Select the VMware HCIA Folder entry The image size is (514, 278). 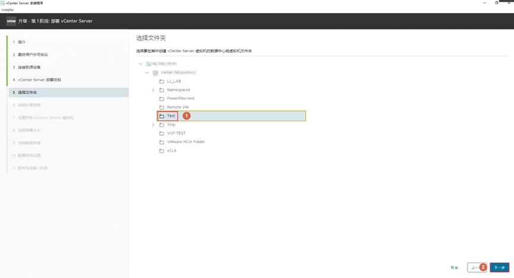pyautogui.click(x=186, y=142)
